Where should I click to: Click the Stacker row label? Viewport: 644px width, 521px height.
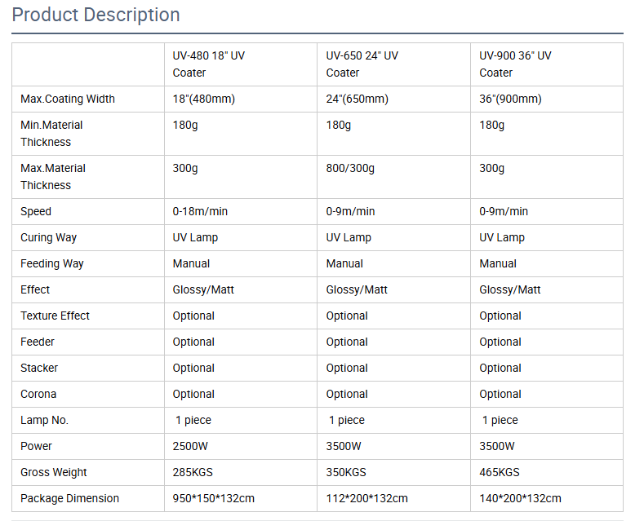[x=39, y=368]
